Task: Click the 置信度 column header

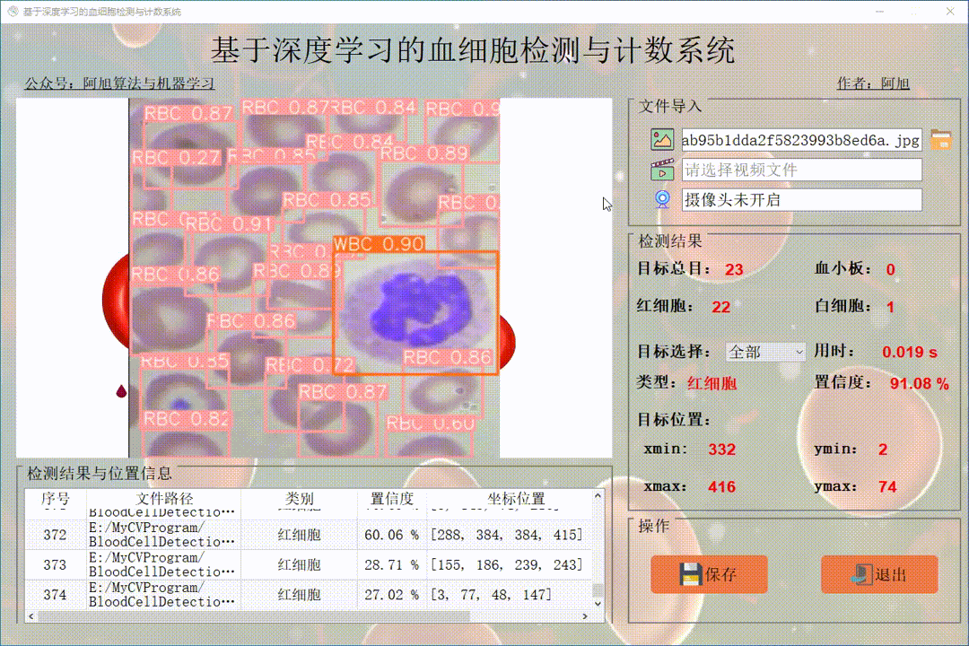Action: 391,500
